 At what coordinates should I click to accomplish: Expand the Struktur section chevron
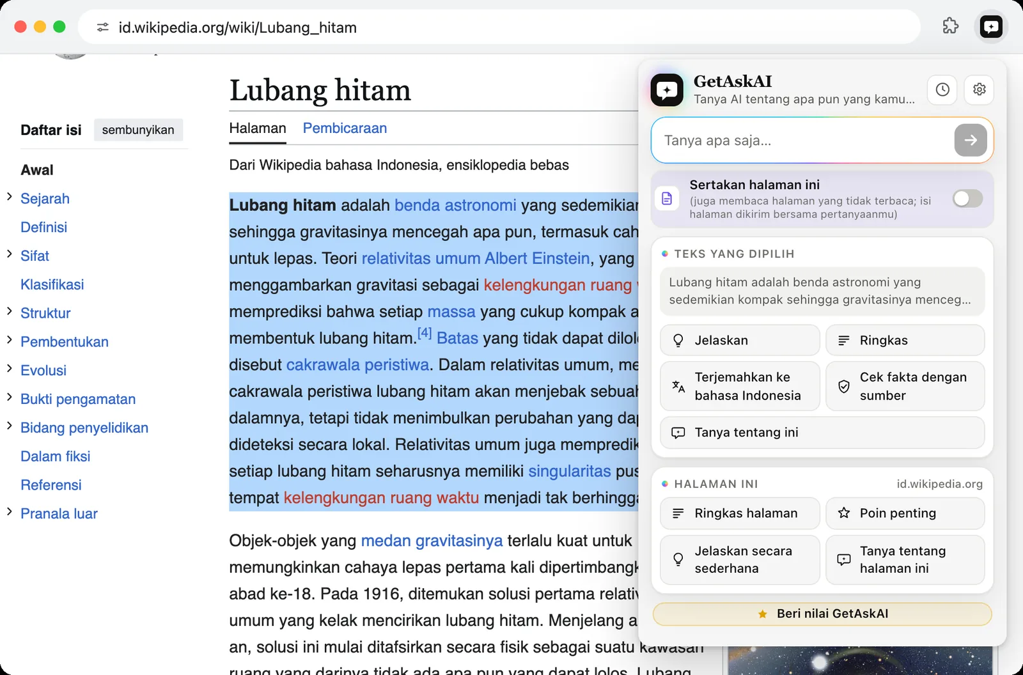click(x=10, y=311)
